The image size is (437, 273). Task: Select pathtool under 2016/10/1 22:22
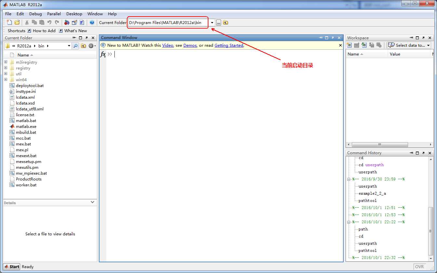(x=367, y=251)
